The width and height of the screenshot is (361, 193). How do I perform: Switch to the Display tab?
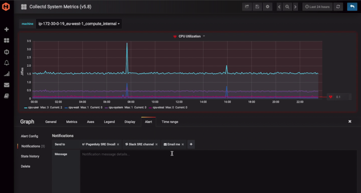pyautogui.click(x=130, y=122)
